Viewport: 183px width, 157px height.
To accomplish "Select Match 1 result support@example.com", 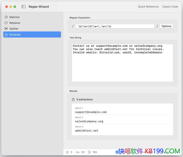I will 91,112.
